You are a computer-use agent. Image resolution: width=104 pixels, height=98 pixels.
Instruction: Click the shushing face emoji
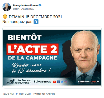5,17
